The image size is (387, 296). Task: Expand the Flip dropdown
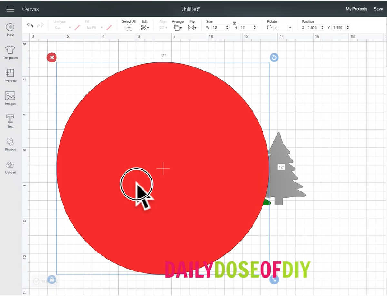pos(192,28)
